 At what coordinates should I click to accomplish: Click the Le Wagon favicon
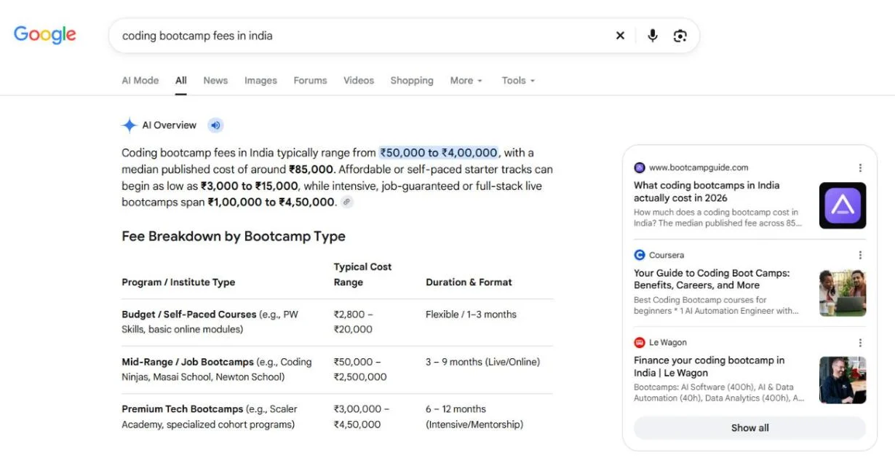pos(640,342)
